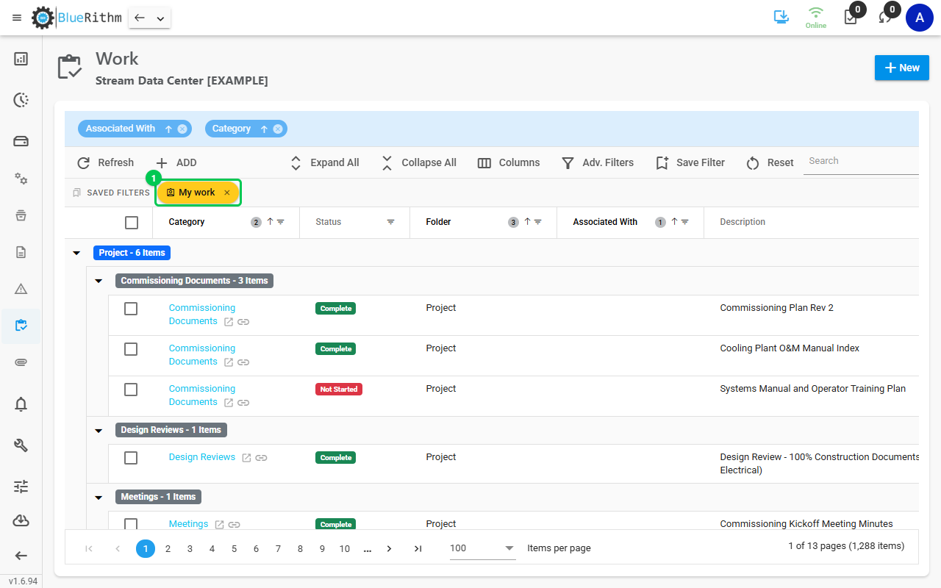Open the attachments paperclip sidebar icon
This screenshot has width=941, height=588.
pos(21,362)
